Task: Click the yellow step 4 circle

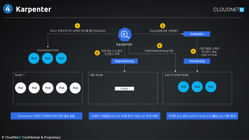Action: pos(160,46)
